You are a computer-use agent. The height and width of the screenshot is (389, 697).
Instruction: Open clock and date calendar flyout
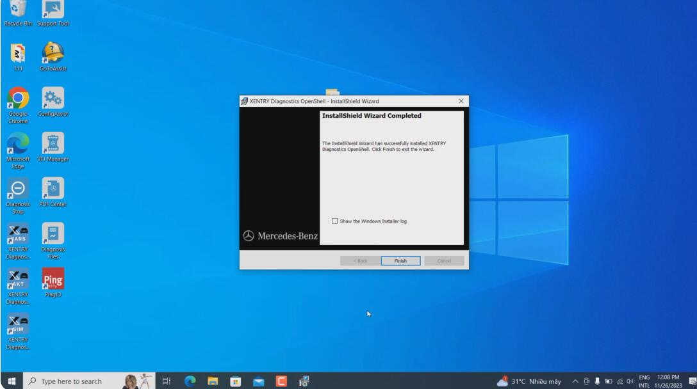pyautogui.click(x=668, y=381)
